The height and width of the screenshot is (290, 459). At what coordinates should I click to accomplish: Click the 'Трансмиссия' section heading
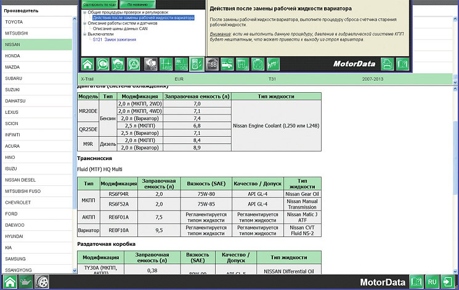(94, 158)
